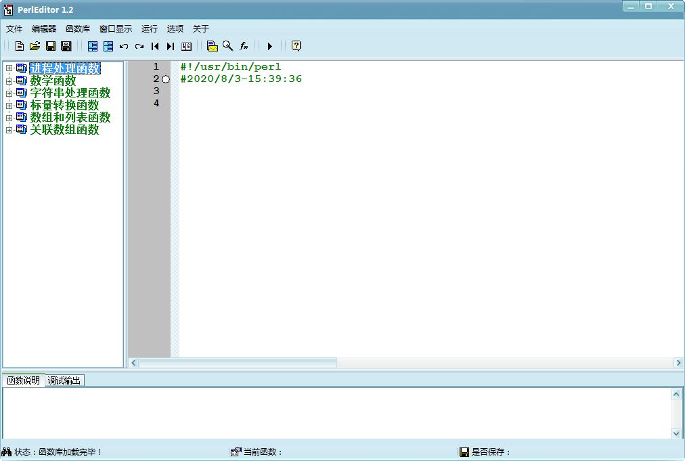
Task: Open the 函数库 menu
Action: click(x=78, y=29)
